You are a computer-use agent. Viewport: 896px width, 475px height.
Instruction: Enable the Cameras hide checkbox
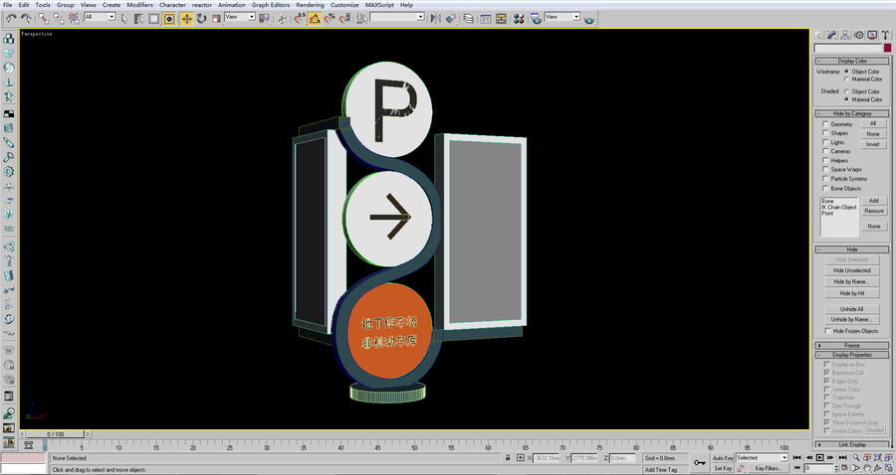[x=825, y=151]
